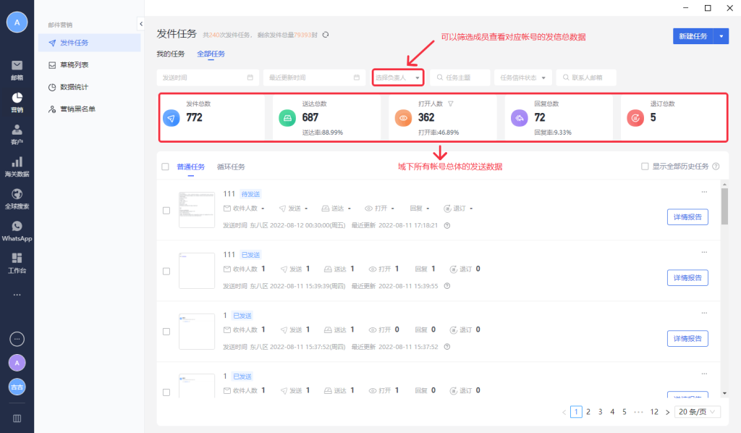Image resolution: width=741 pixels, height=433 pixels.
Task: Open the 20 条/页 page size dropdown
Action: [x=698, y=412]
